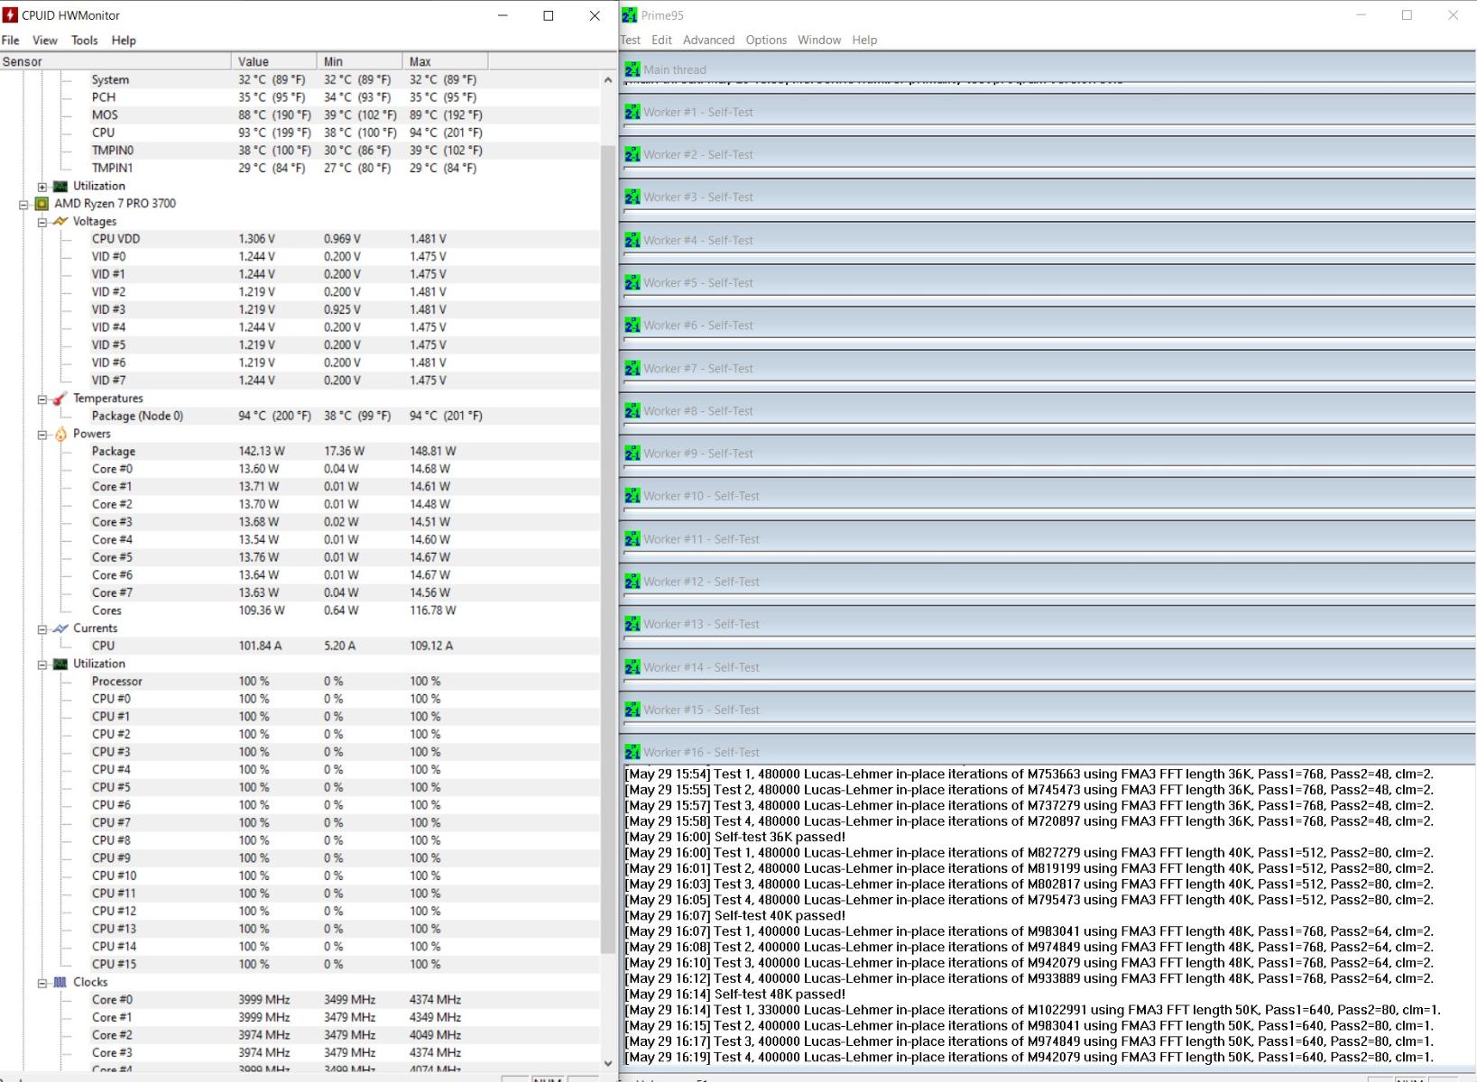
Task: Open Prime95 Options menu
Action: pyautogui.click(x=766, y=41)
